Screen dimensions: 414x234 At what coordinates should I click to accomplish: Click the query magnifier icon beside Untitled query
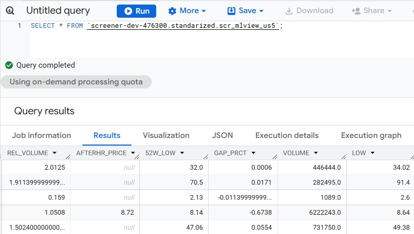point(10,11)
